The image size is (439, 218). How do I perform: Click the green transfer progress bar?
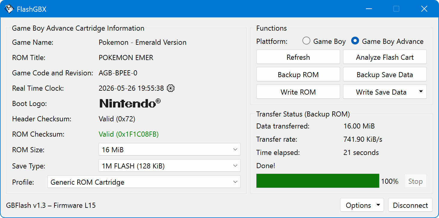(318, 181)
